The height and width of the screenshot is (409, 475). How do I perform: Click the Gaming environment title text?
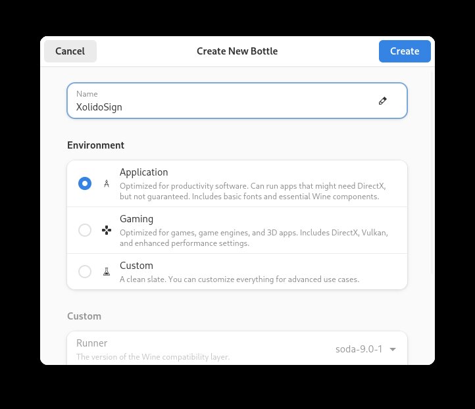[x=136, y=219]
